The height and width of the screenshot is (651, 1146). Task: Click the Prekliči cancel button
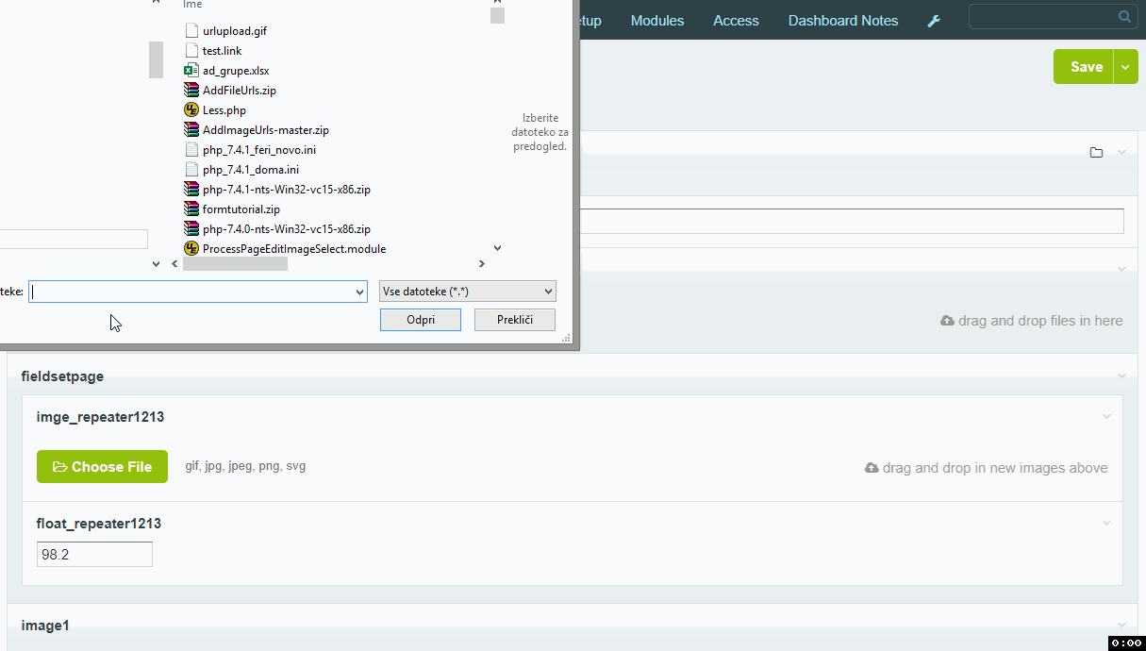515,320
